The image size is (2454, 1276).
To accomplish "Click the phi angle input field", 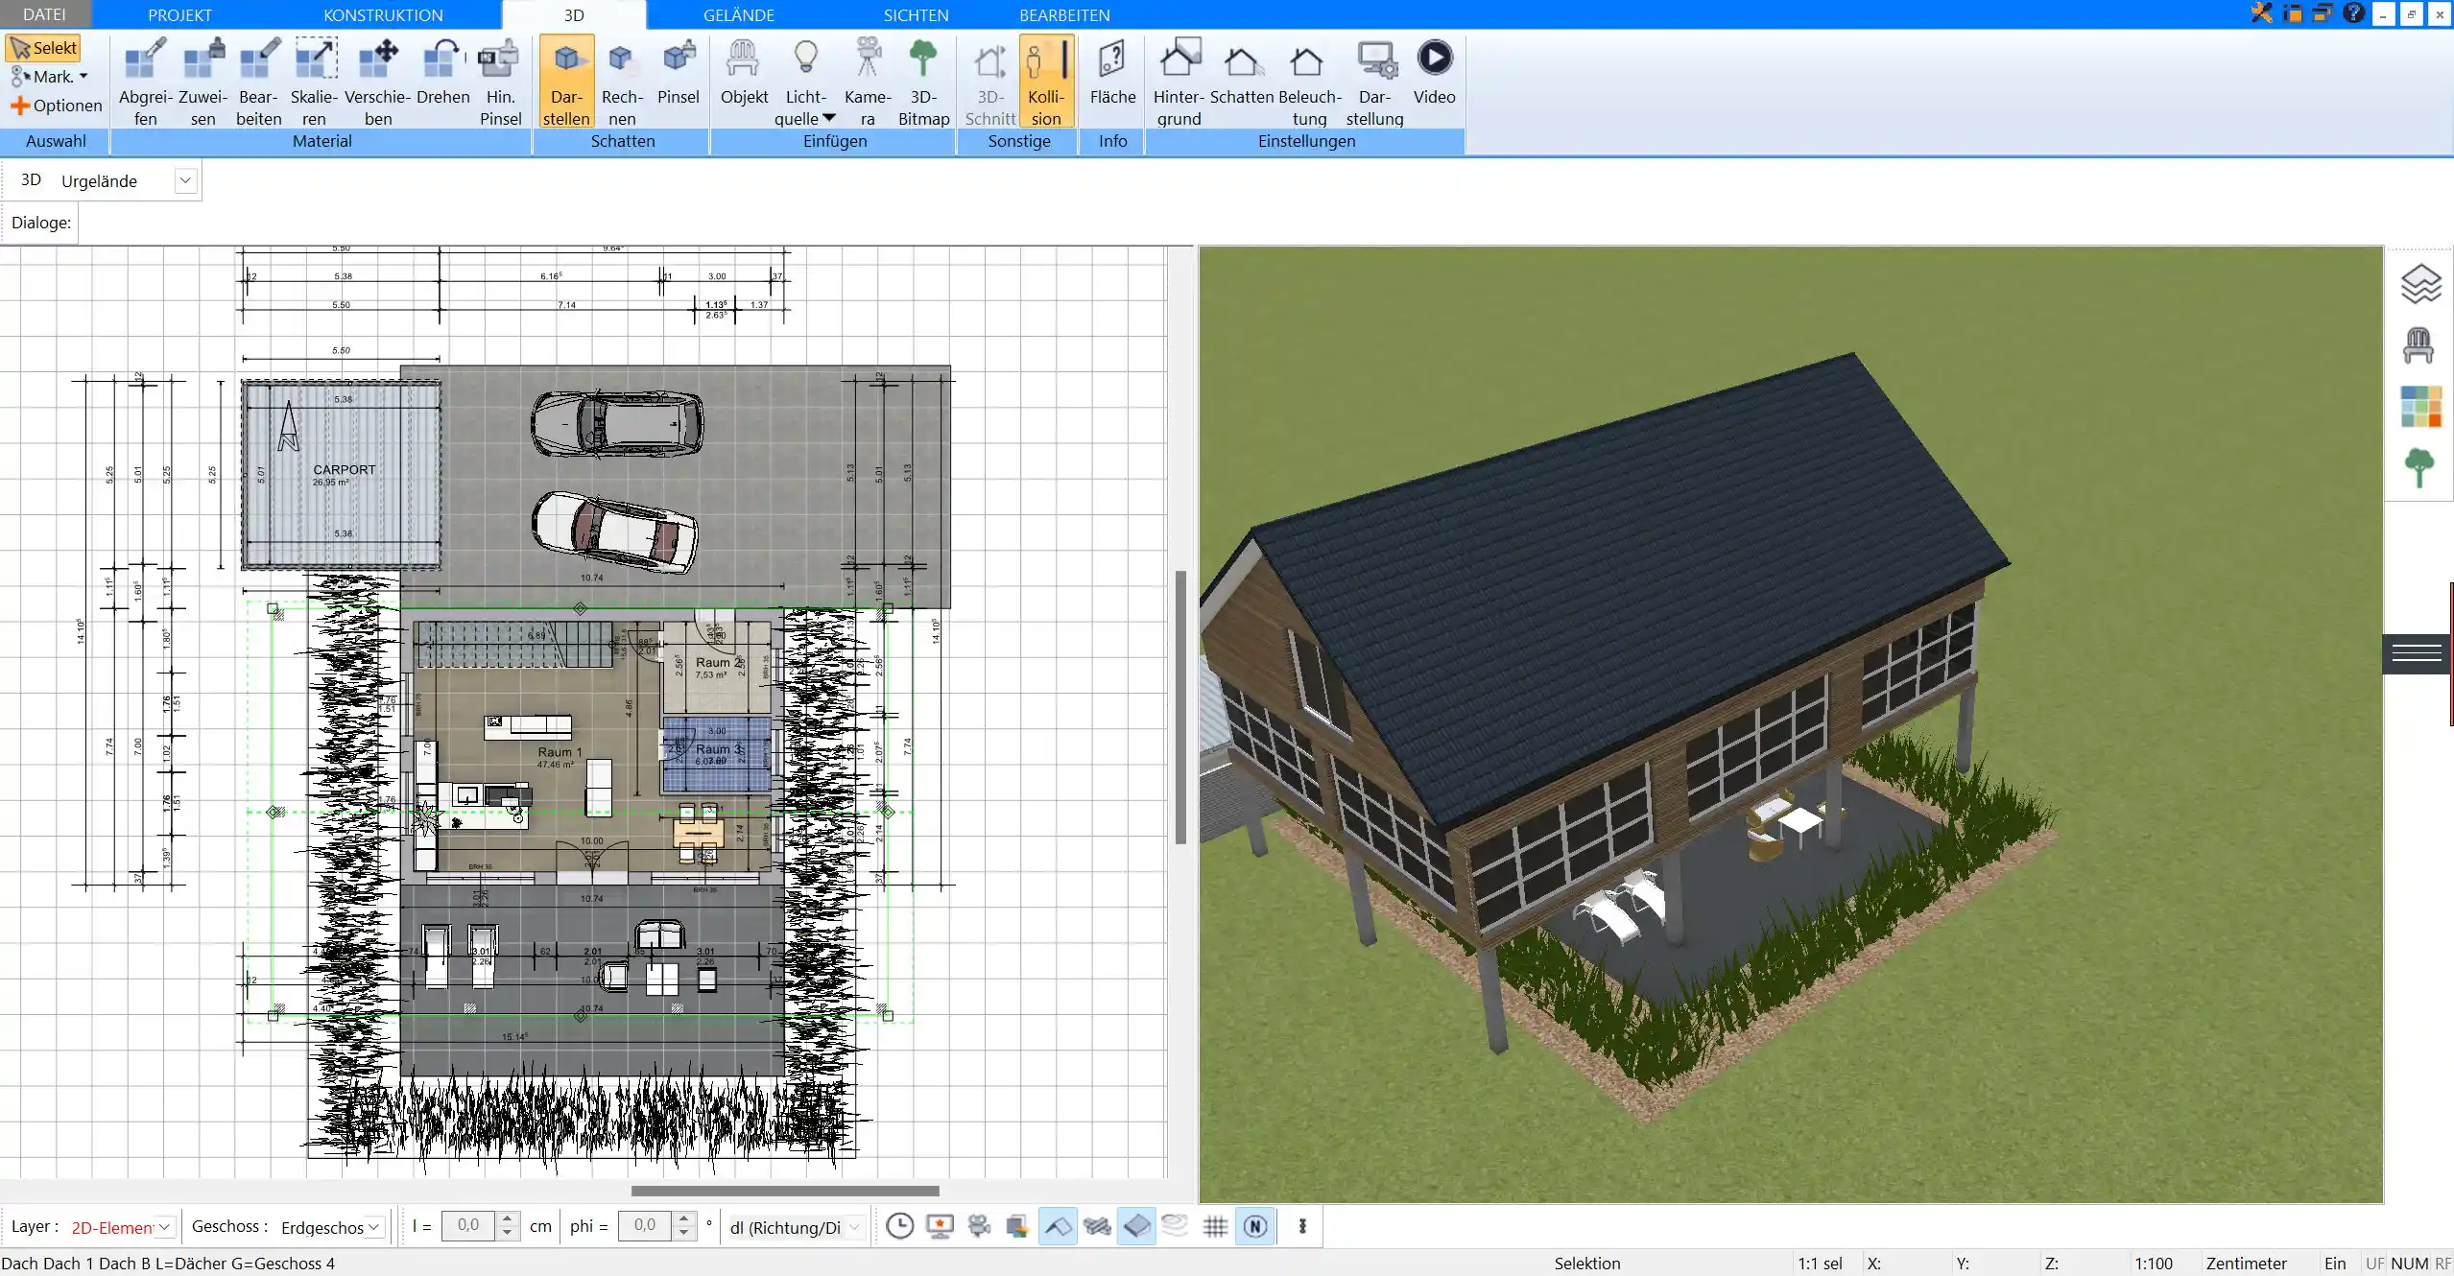I will pyautogui.click(x=646, y=1225).
